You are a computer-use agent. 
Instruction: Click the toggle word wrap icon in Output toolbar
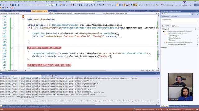pyautogui.click(x=56, y=76)
